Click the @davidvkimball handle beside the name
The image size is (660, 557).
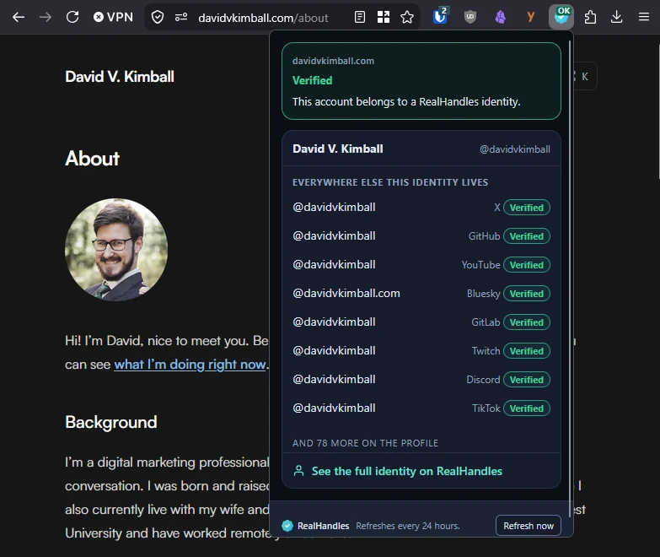tap(515, 149)
